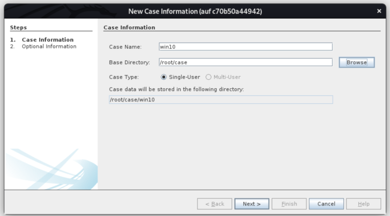Cancel the new case wizard
Image resolution: width=390 pixels, height=216 pixels.
click(x=327, y=203)
